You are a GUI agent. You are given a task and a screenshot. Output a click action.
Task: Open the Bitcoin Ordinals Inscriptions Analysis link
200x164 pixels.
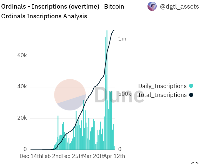[44, 16]
